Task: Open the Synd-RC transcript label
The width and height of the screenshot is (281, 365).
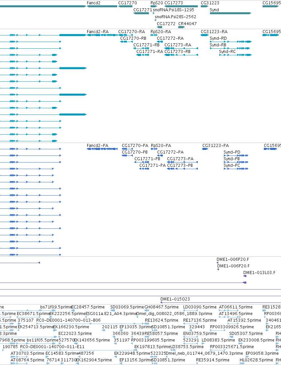Action: (228, 52)
